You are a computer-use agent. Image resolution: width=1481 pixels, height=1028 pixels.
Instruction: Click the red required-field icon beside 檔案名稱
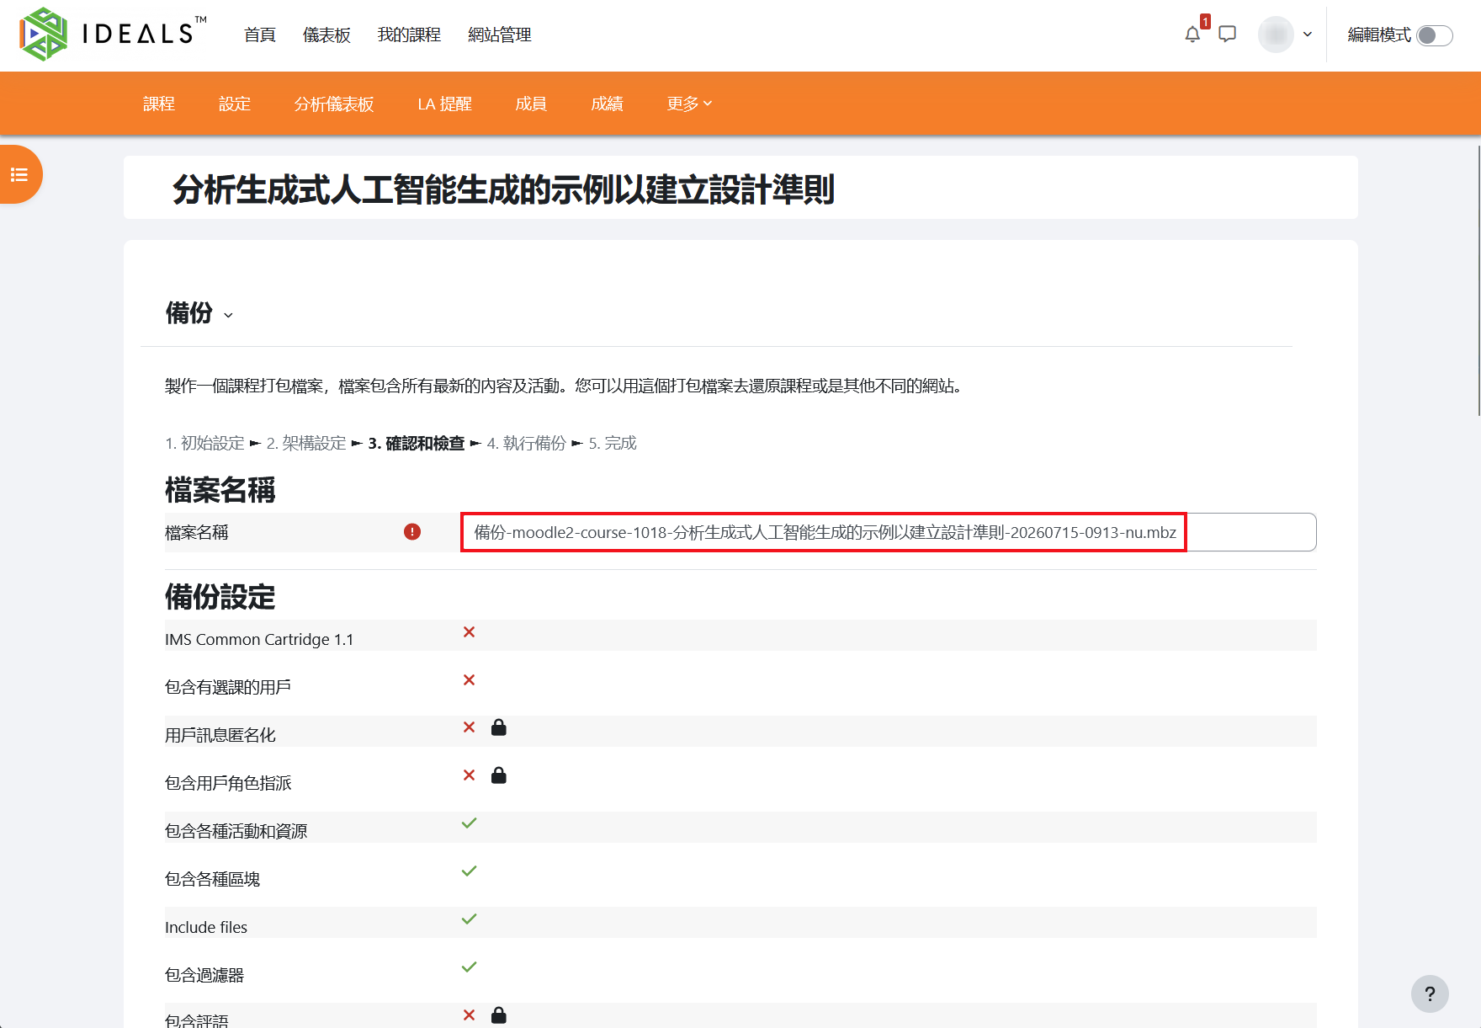(x=412, y=532)
